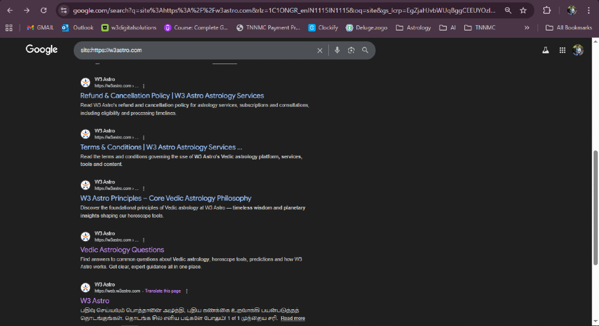Viewport: 599px width, 326px height.
Task: Click Translate this page link
Action: point(163,291)
